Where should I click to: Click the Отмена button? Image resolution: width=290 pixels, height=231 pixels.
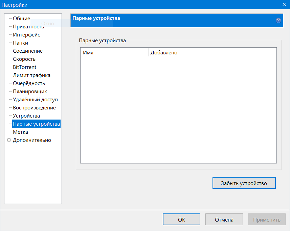[x=224, y=220]
